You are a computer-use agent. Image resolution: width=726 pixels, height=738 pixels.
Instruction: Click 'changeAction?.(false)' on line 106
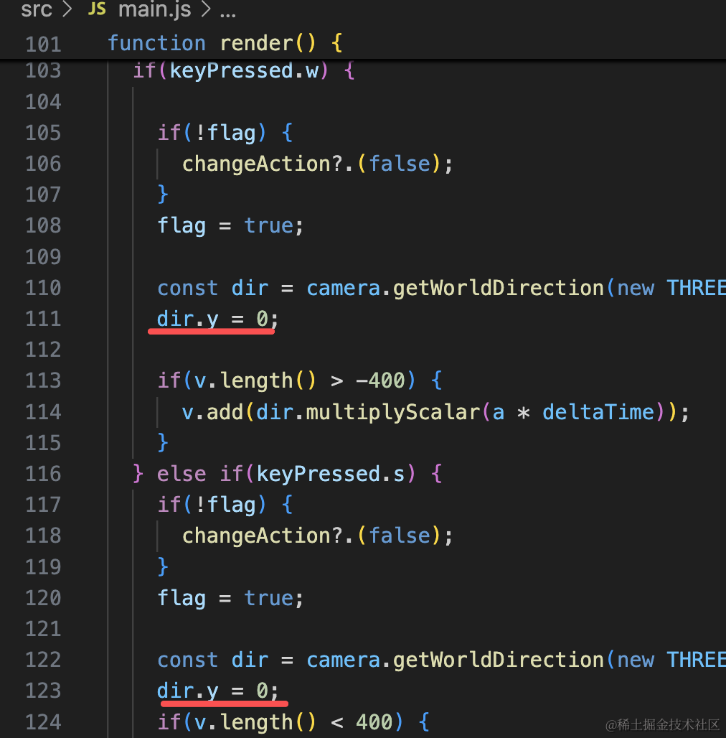(311, 164)
